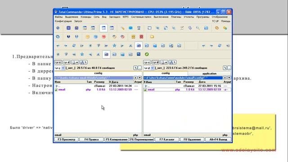Screen dimensions: 288x162
Task: Click the dark blue square letter icon
Action: pos(139,54)
